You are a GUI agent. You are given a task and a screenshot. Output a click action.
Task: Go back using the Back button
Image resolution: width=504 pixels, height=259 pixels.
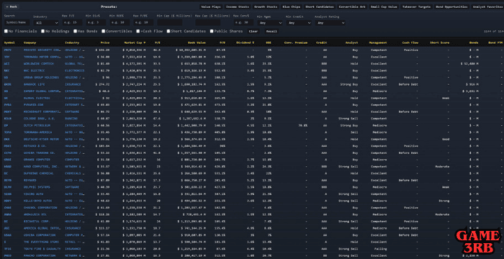[x=12, y=6]
